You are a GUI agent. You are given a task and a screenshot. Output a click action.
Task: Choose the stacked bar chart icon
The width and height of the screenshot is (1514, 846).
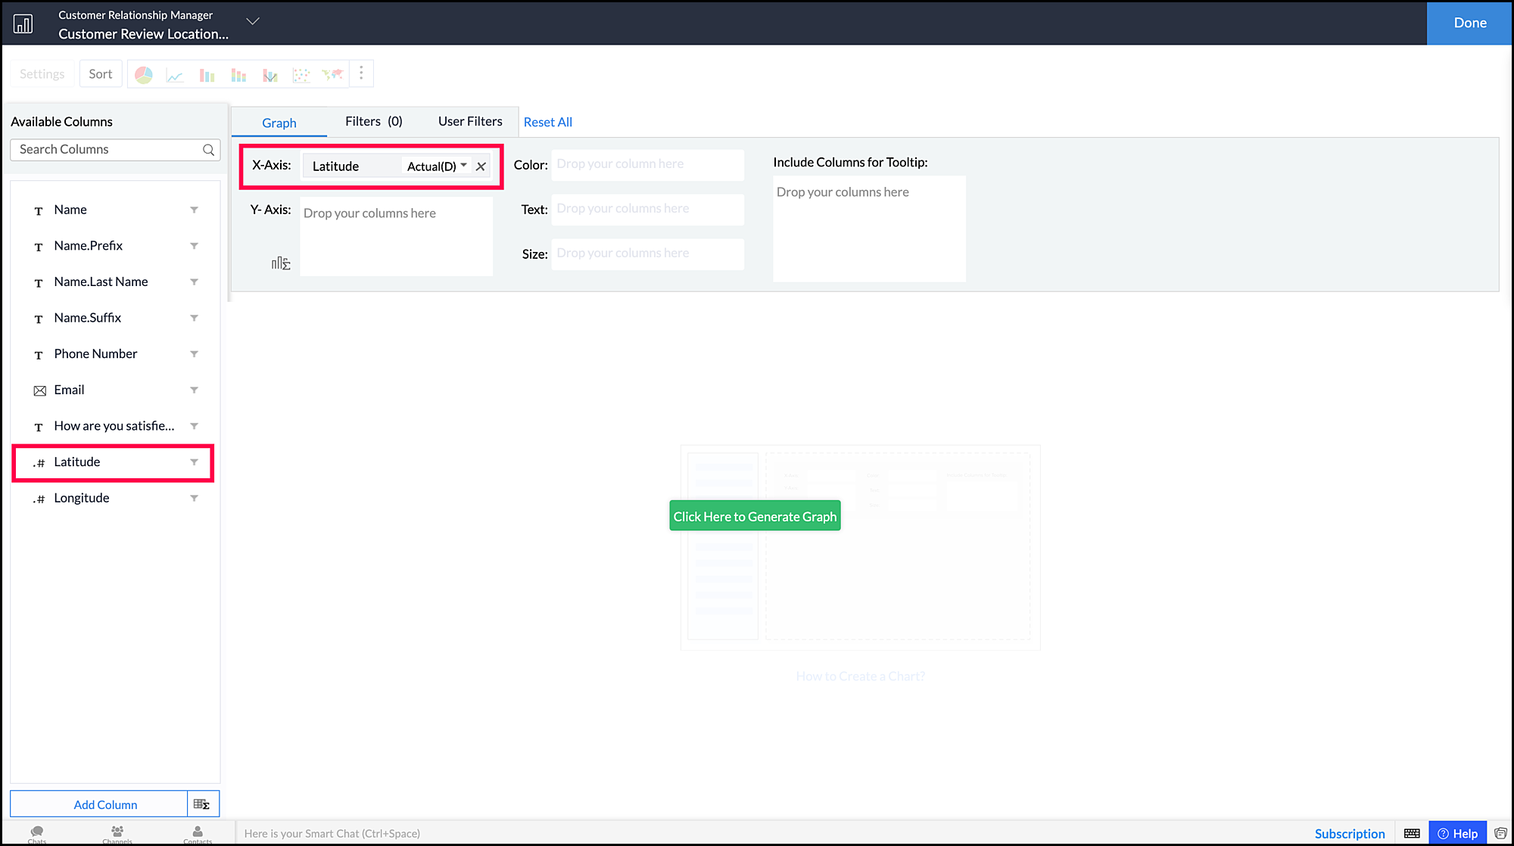click(238, 74)
